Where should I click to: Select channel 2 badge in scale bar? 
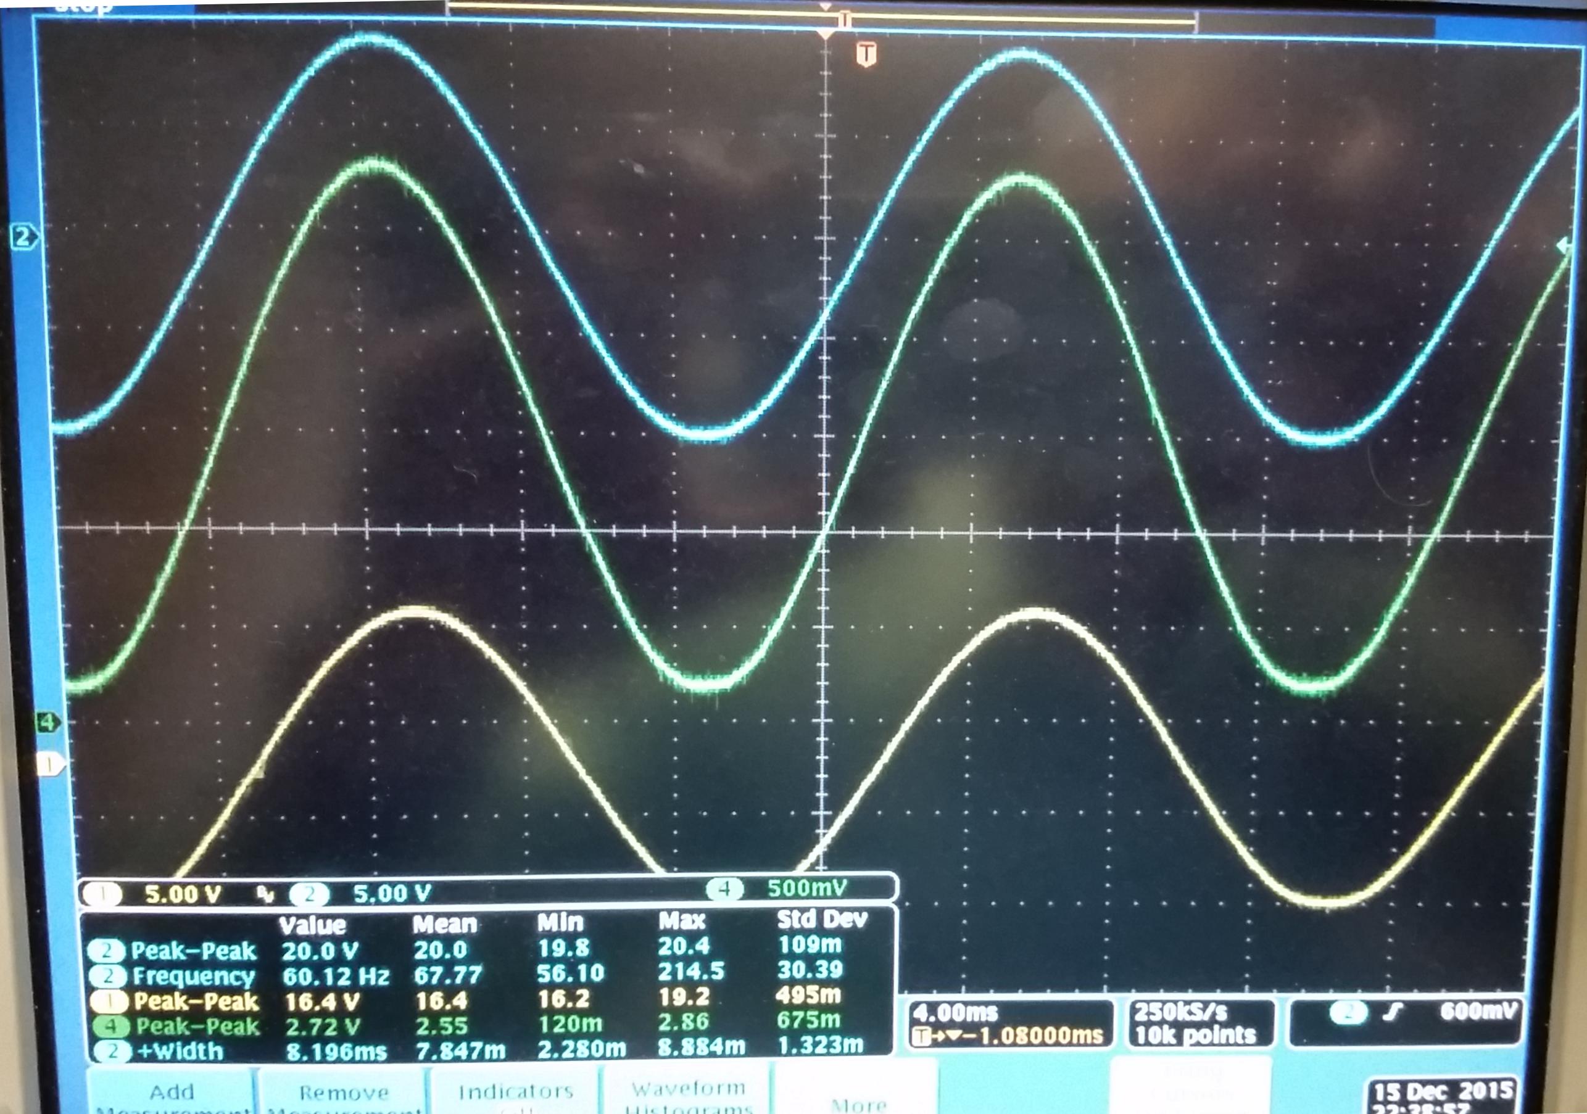pyautogui.click(x=309, y=894)
